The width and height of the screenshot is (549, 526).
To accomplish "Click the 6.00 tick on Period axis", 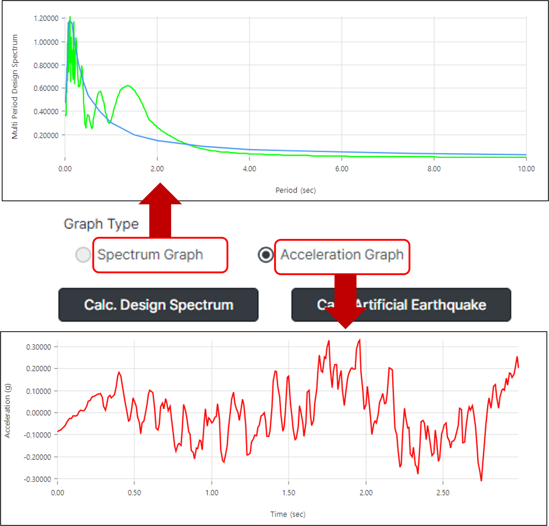I will 341,169.
